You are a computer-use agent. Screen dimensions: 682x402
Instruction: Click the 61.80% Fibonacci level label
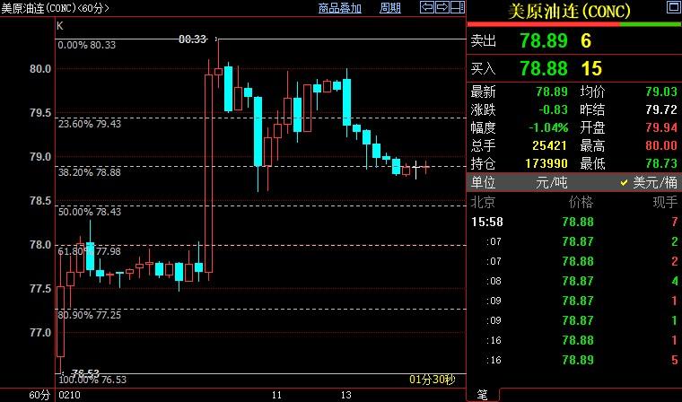(90, 252)
